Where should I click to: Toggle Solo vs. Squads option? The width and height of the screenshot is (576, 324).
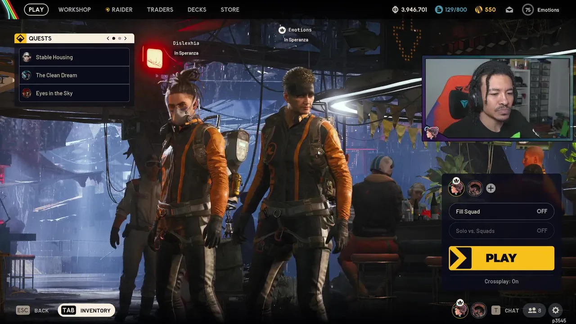(x=501, y=231)
